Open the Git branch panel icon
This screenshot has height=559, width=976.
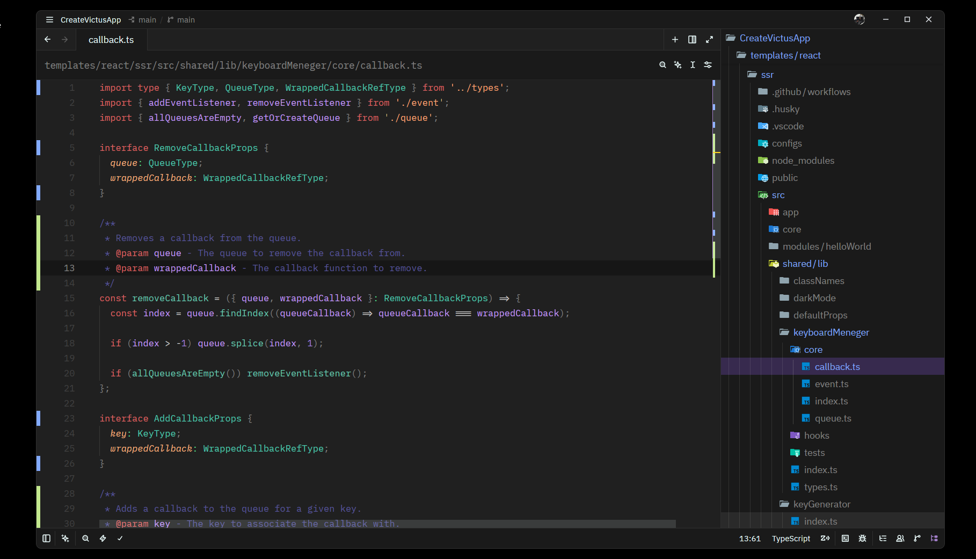917,538
